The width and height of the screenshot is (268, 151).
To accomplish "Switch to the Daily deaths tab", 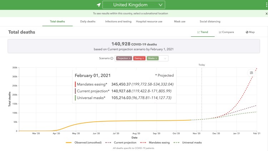I will [x=88, y=21].
